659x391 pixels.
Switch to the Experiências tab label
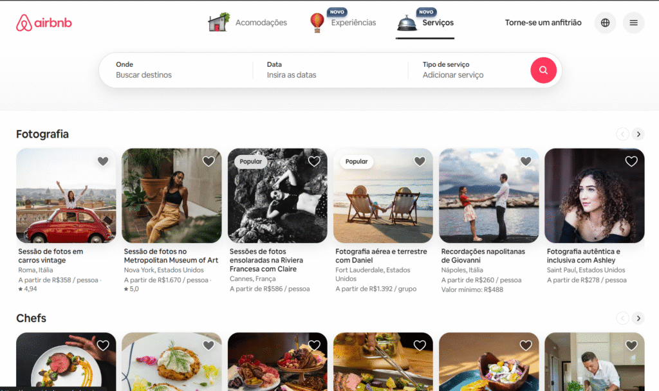coord(353,23)
